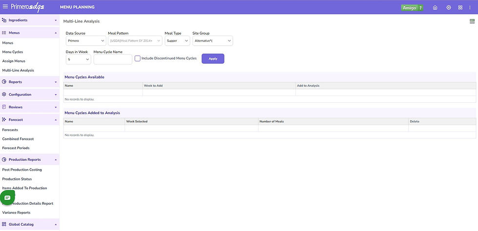Viewport: 478px width, 231px height.
Task: Click the Global Catalog icon
Action: pyautogui.click(x=4, y=224)
